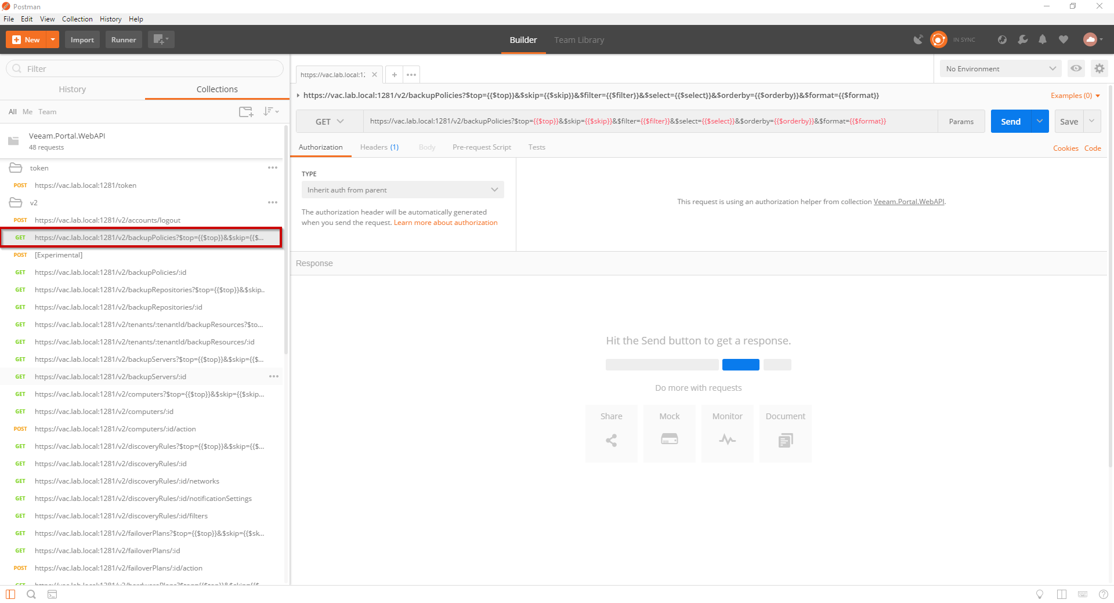This screenshot has height=603, width=1114.
Task: Open the Interceptor icon in header
Action: tap(1002, 39)
